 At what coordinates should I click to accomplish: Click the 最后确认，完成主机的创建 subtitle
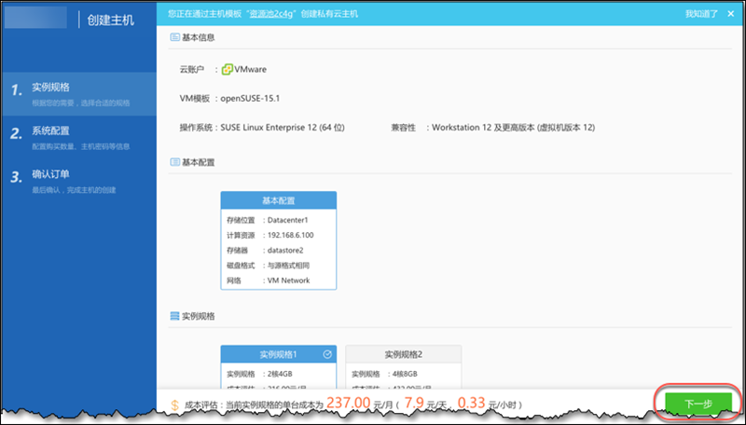click(74, 190)
